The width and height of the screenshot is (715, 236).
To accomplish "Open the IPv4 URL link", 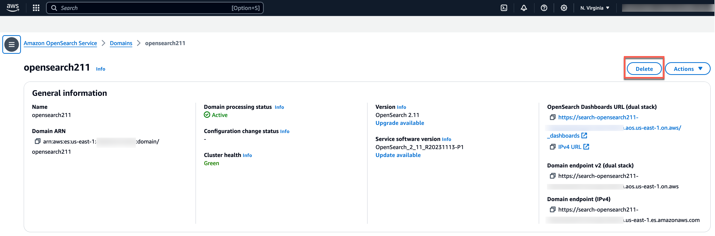I will 569,147.
